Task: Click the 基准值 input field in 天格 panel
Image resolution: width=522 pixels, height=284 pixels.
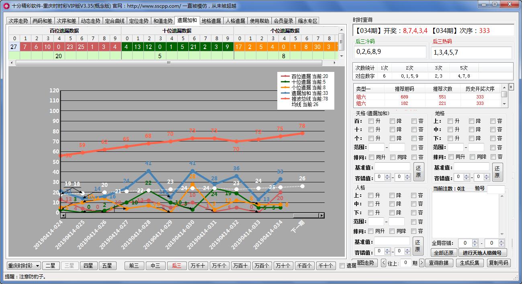Action: (x=392, y=167)
